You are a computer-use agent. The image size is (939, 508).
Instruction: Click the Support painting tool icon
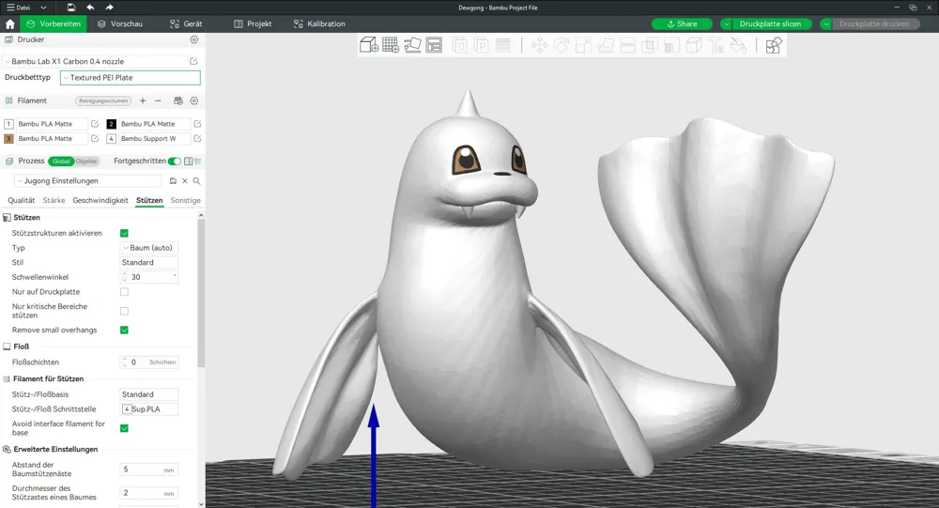671,45
